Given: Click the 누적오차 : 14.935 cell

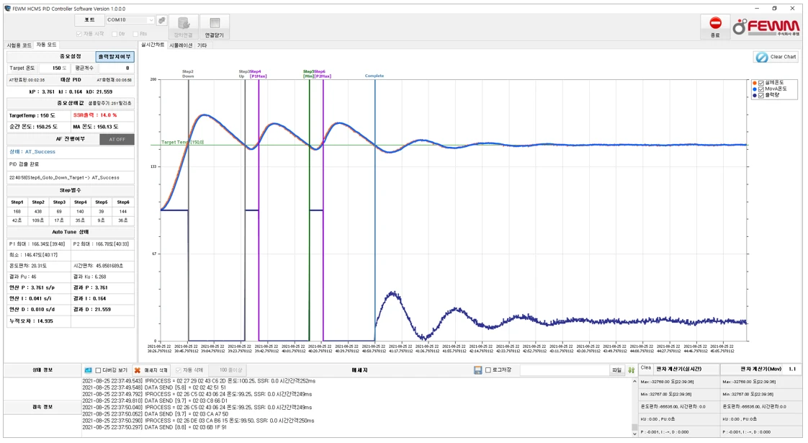Looking at the screenshot, I should 38,321.
